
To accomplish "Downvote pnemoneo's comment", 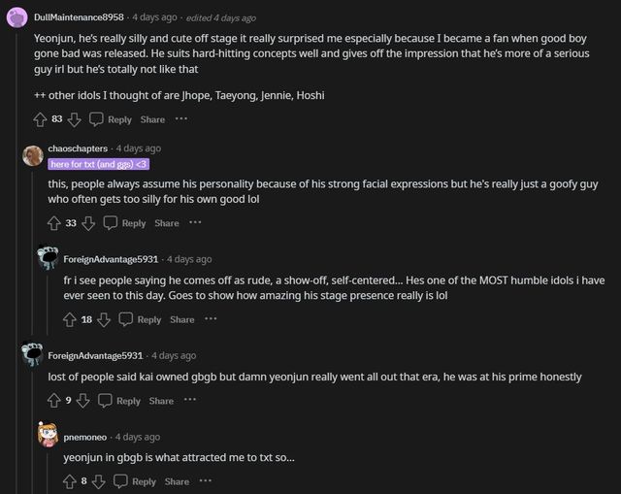I will (x=100, y=481).
